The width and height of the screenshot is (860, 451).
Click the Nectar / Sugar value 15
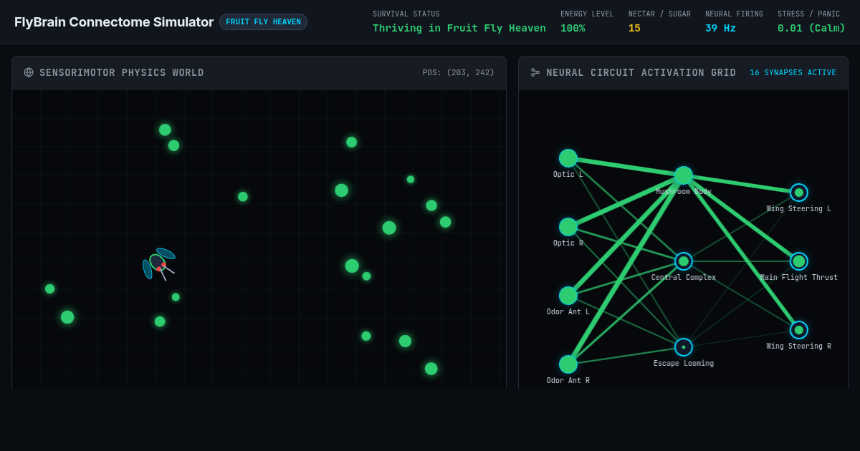click(x=634, y=29)
